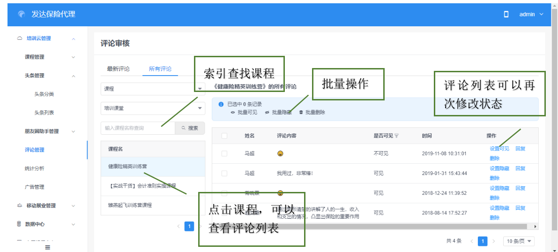Select checkbox for 我用过，非常棒 comment row

pyautogui.click(x=224, y=173)
